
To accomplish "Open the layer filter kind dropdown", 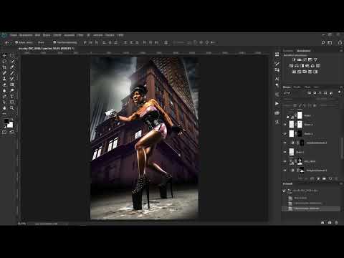I will [x=294, y=92].
